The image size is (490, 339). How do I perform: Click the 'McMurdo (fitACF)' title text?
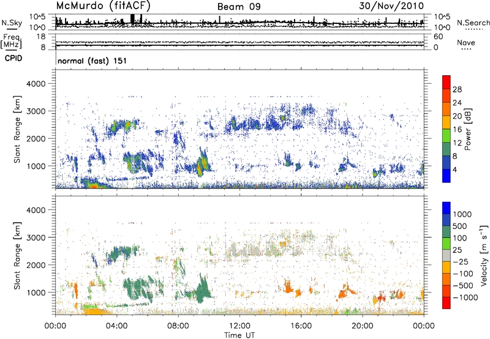103,6
